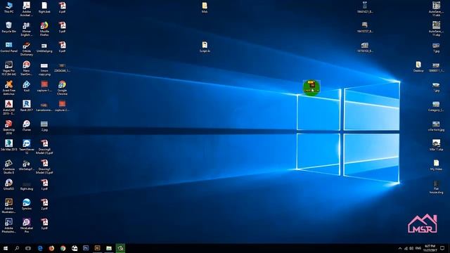Open the Microsoft Store taskbar icon

[75, 248]
